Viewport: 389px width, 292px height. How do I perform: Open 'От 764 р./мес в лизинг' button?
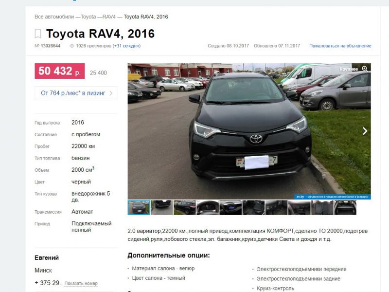(76, 93)
